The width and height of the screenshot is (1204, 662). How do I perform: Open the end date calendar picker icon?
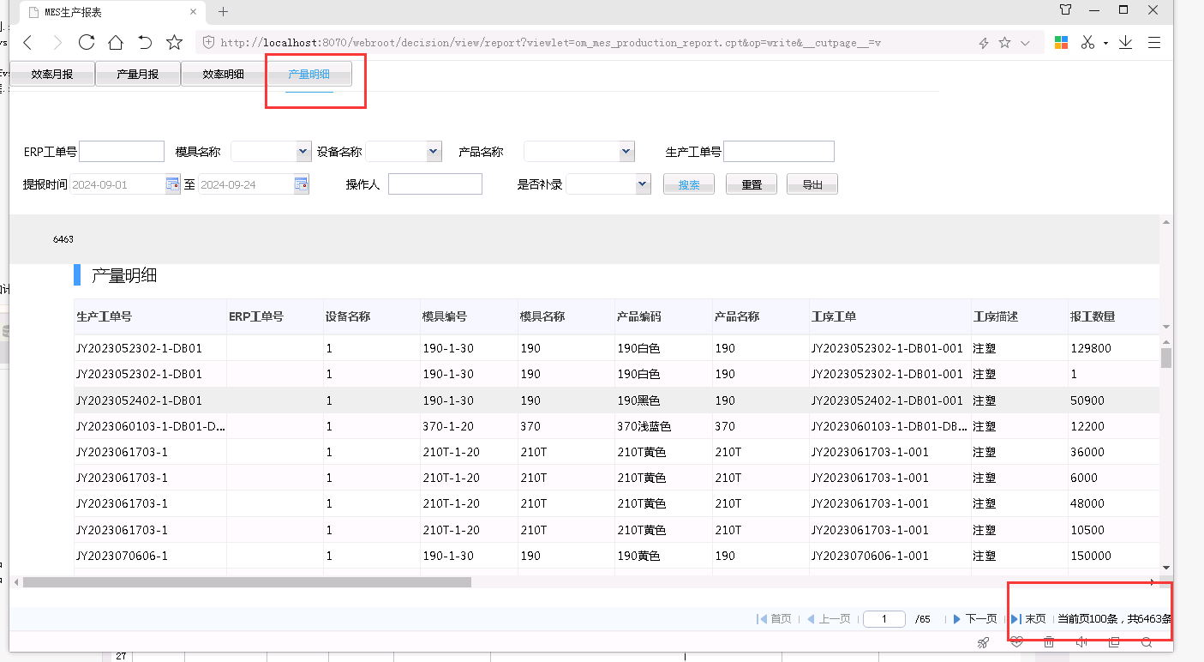click(x=301, y=184)
